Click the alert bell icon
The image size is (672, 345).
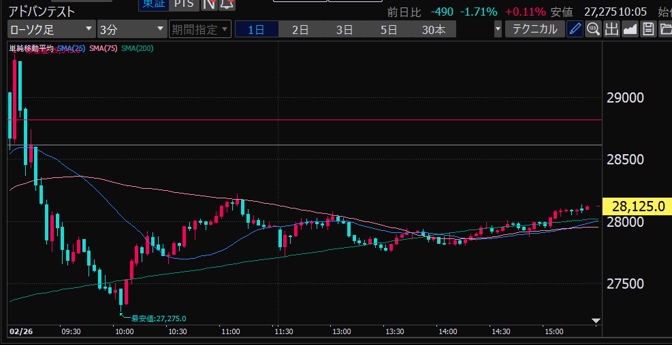click(x=227, y=4)
